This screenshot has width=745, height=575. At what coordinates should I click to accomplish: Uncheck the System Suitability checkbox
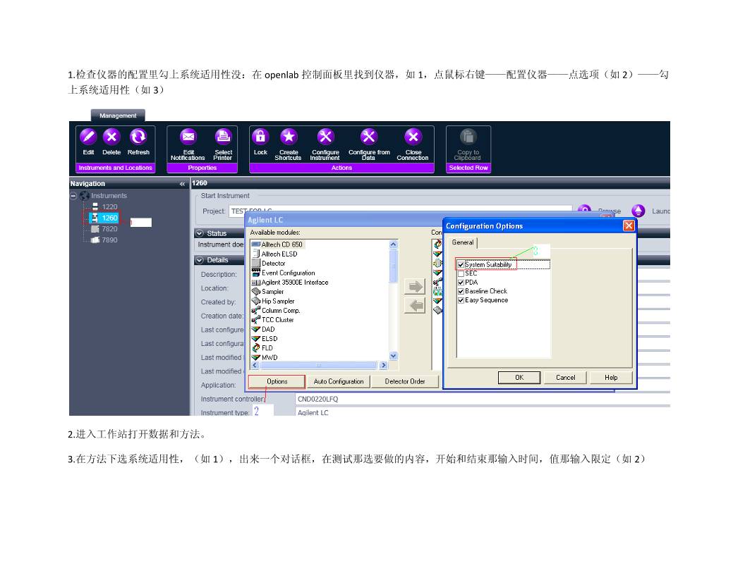pos(461,265)
